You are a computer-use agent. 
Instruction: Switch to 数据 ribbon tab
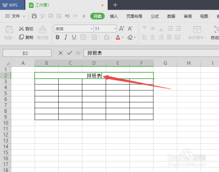click(x=171, y=16)
